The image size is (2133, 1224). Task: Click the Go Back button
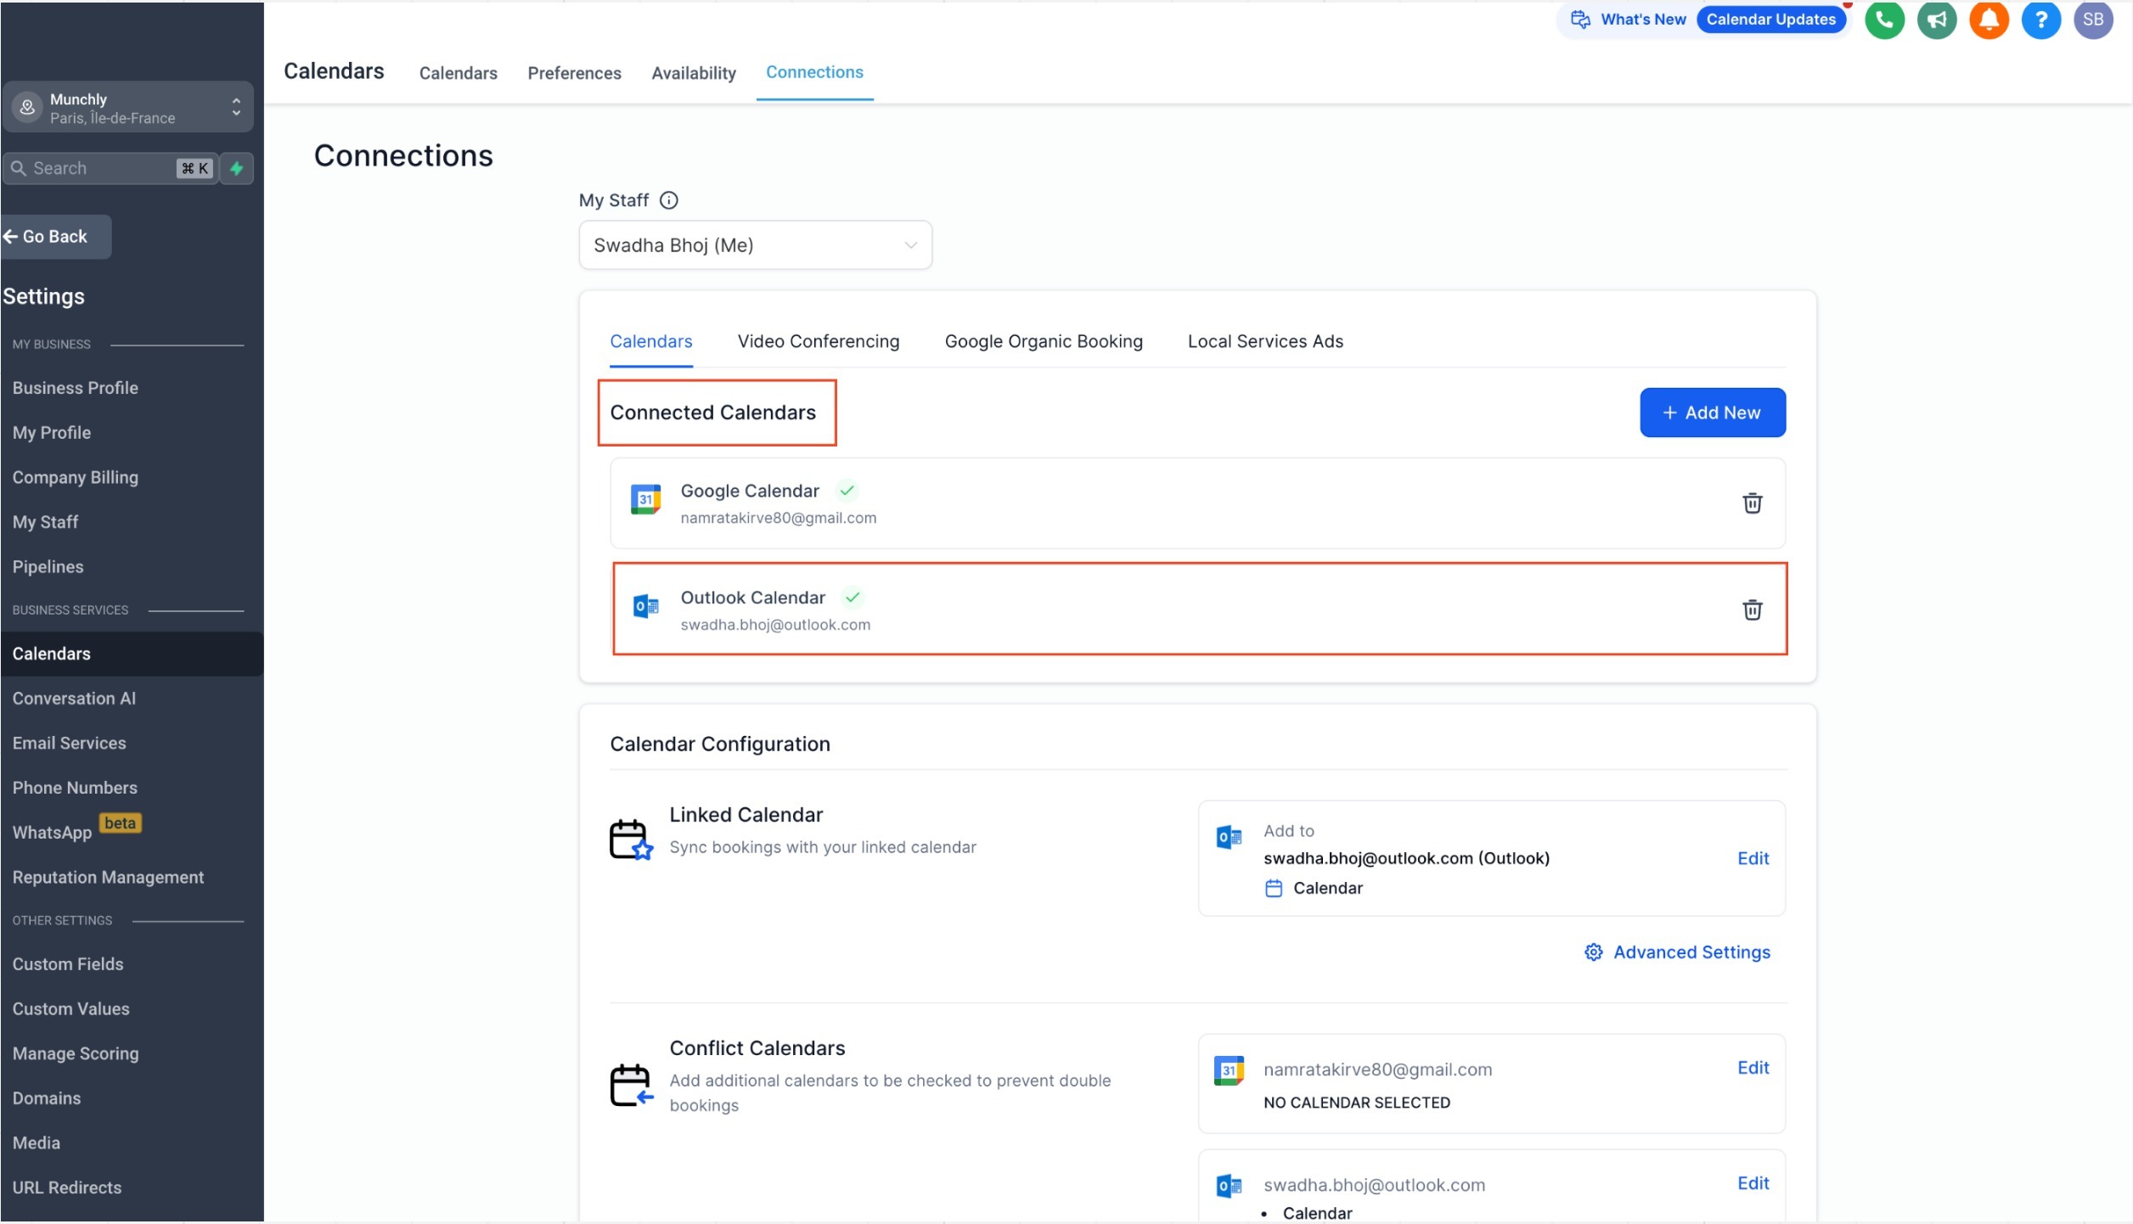click(55, 237)
